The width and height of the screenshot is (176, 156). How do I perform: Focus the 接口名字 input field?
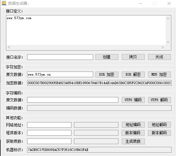coord(60,57)
